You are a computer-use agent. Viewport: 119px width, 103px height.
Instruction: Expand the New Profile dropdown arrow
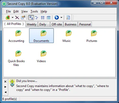coord(12,18)
